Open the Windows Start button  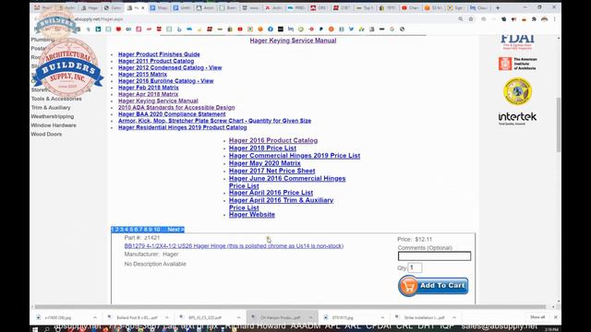pos(35,329)
